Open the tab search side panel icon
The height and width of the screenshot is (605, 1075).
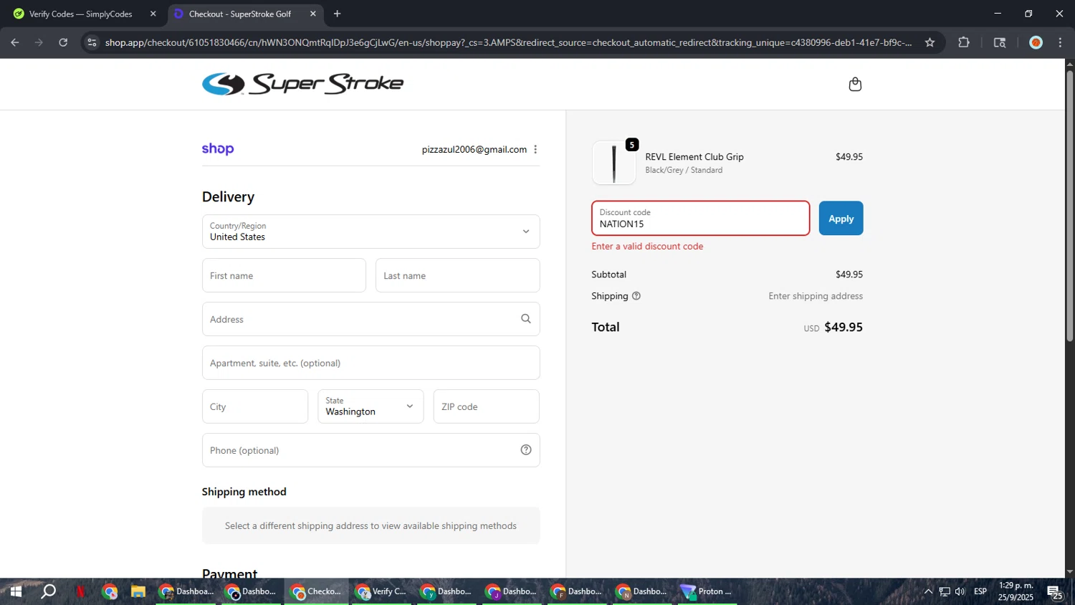(x=1000, y=42)
